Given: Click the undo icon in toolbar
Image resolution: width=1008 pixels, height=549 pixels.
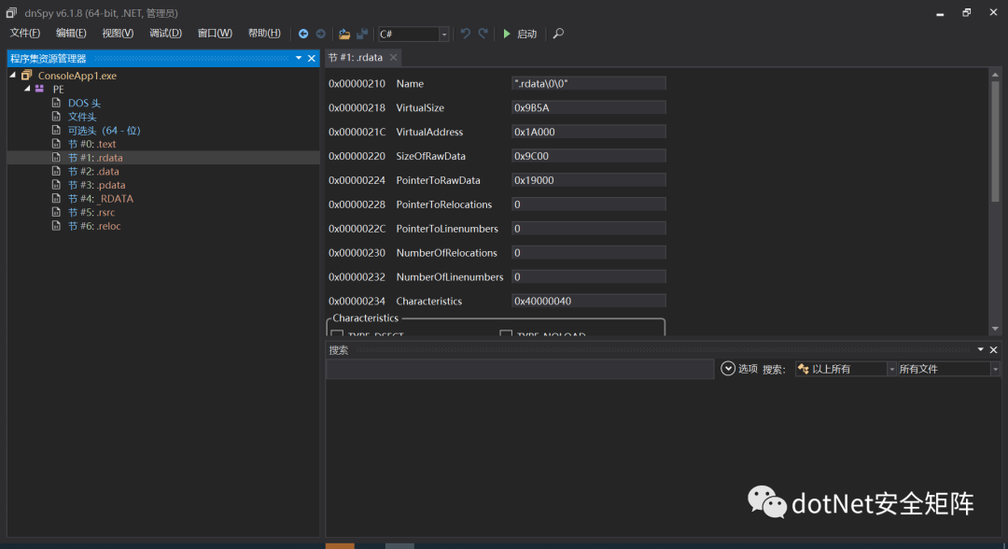Looking at the screenshot, I should point(465,34).
